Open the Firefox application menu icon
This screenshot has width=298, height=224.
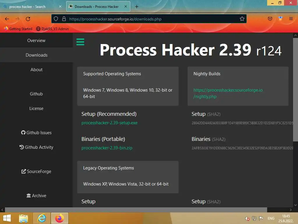pos(291,19)
